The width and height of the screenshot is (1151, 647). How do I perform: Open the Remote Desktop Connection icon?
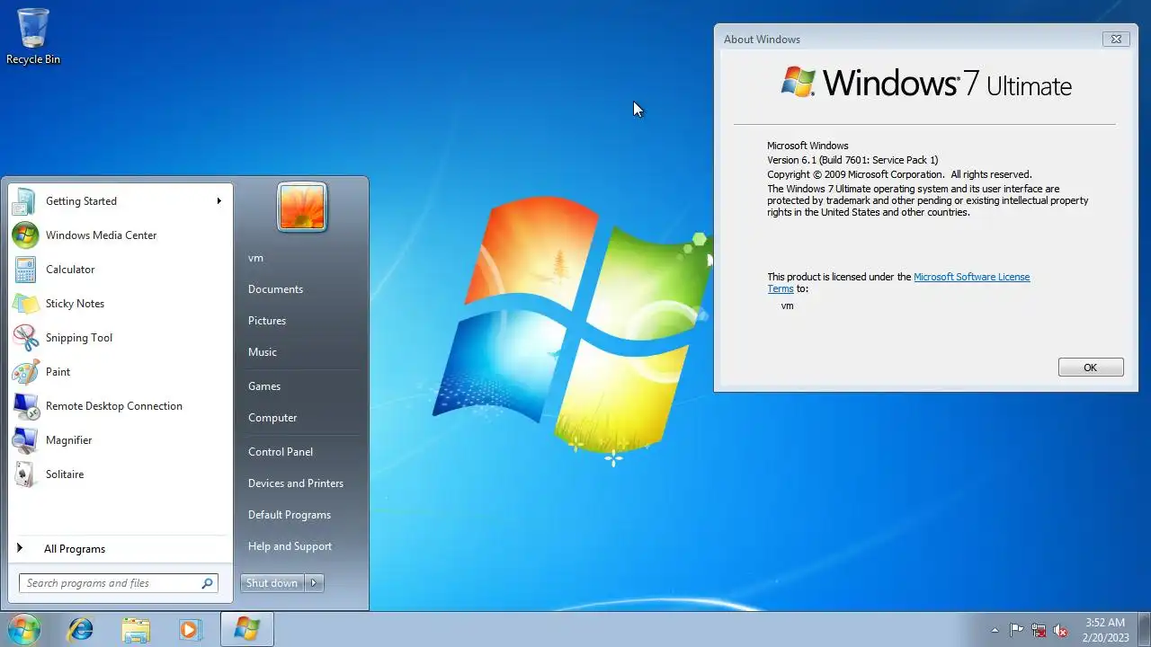(x=24, y=406)
